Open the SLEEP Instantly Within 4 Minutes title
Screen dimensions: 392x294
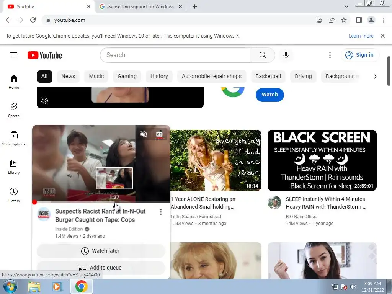click(326, 203)
